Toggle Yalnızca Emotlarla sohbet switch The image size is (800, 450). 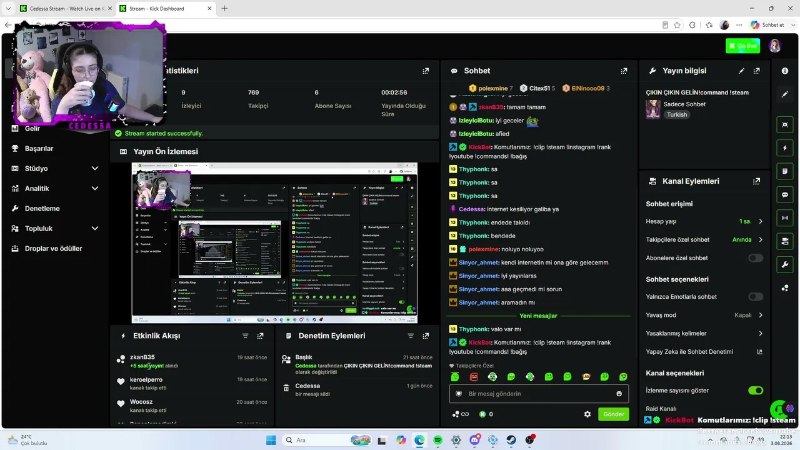tap(756, 297)
